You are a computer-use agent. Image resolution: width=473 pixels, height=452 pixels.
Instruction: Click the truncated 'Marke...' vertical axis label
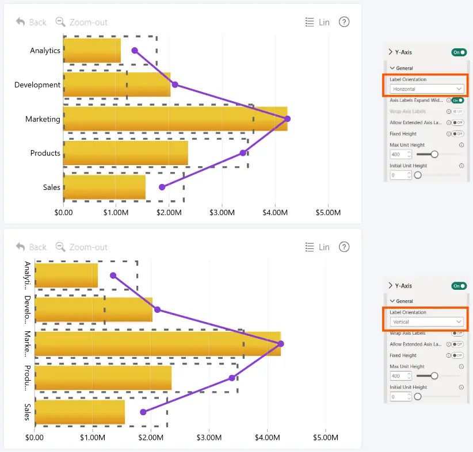[28, 344]
